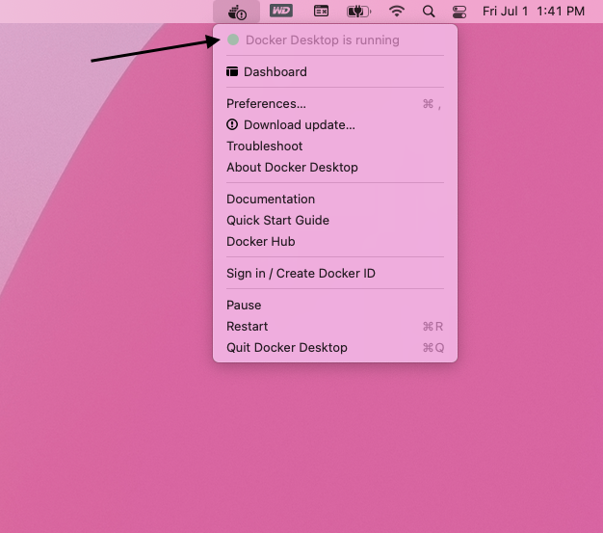
Task: Click 'Docker Desktop is running' status text
Action: coord(323,40)
